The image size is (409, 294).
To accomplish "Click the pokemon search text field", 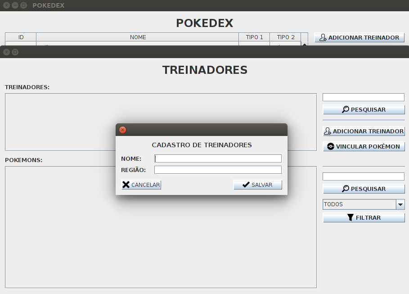I will click(x=363, y=176).
